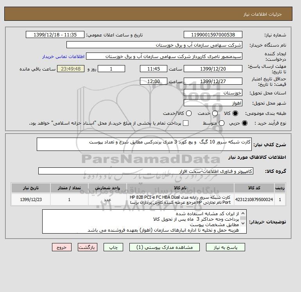Click the بازگشت back button

point(88,247)
